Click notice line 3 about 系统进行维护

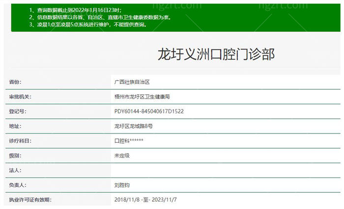[x=88, y=25]
